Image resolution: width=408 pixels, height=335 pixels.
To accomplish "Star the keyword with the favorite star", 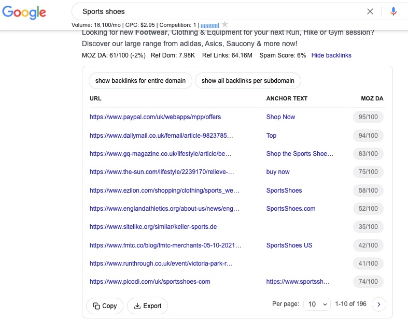I will tap(225, 25).
